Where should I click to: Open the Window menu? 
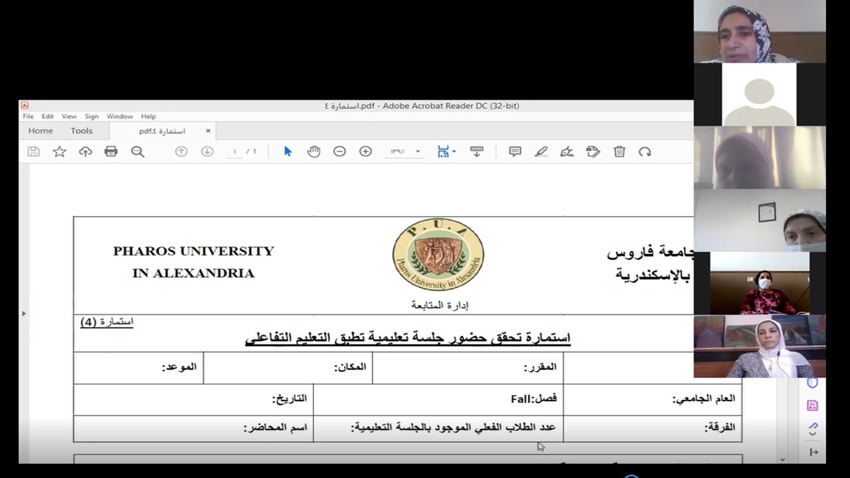[120, 116]
